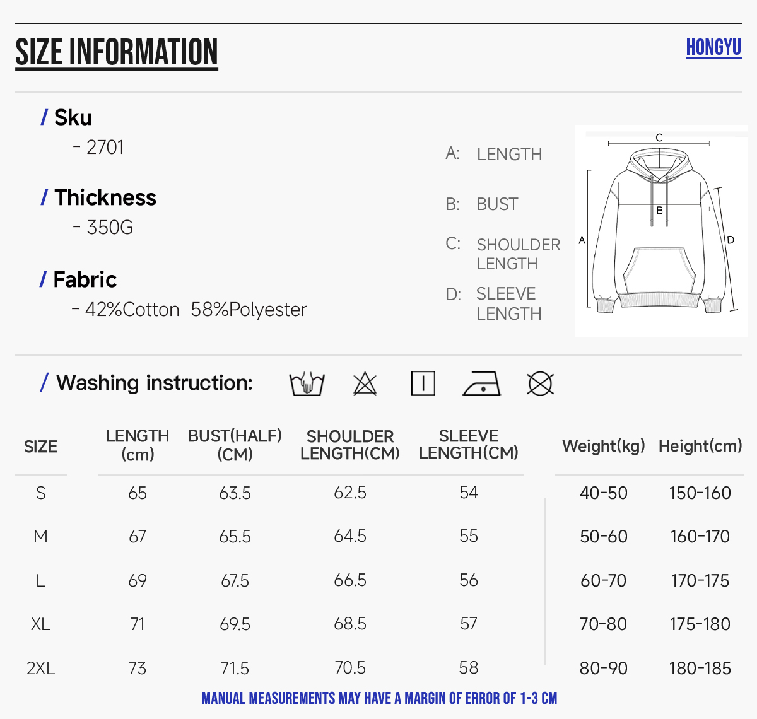Click weight range 50-60
This screenshot has width=757, height=719.
[604, 536]
